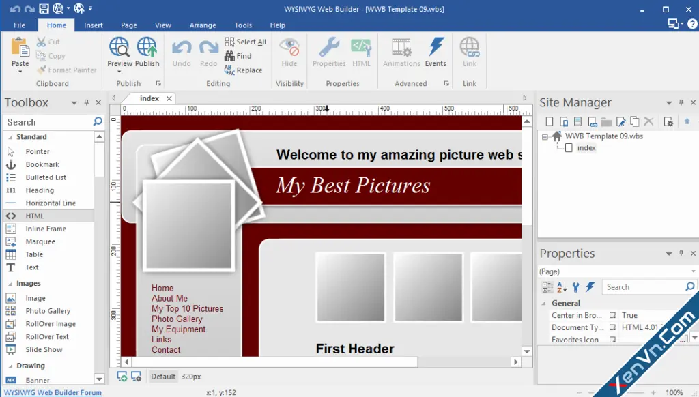
Task: Select the Photo Gallery tool
Action: [x=48, y=311]
